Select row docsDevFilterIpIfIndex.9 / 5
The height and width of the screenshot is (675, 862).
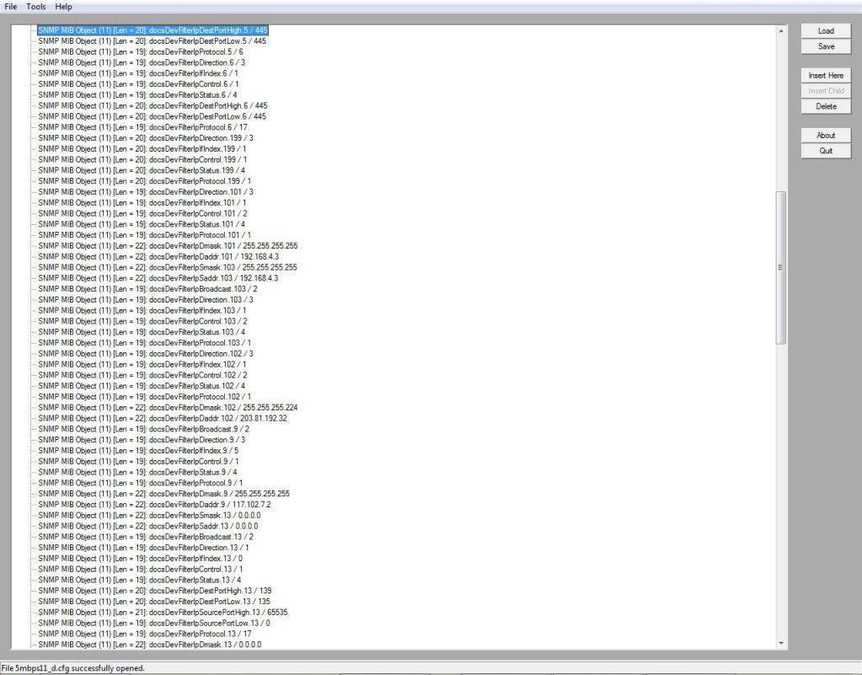138,450
